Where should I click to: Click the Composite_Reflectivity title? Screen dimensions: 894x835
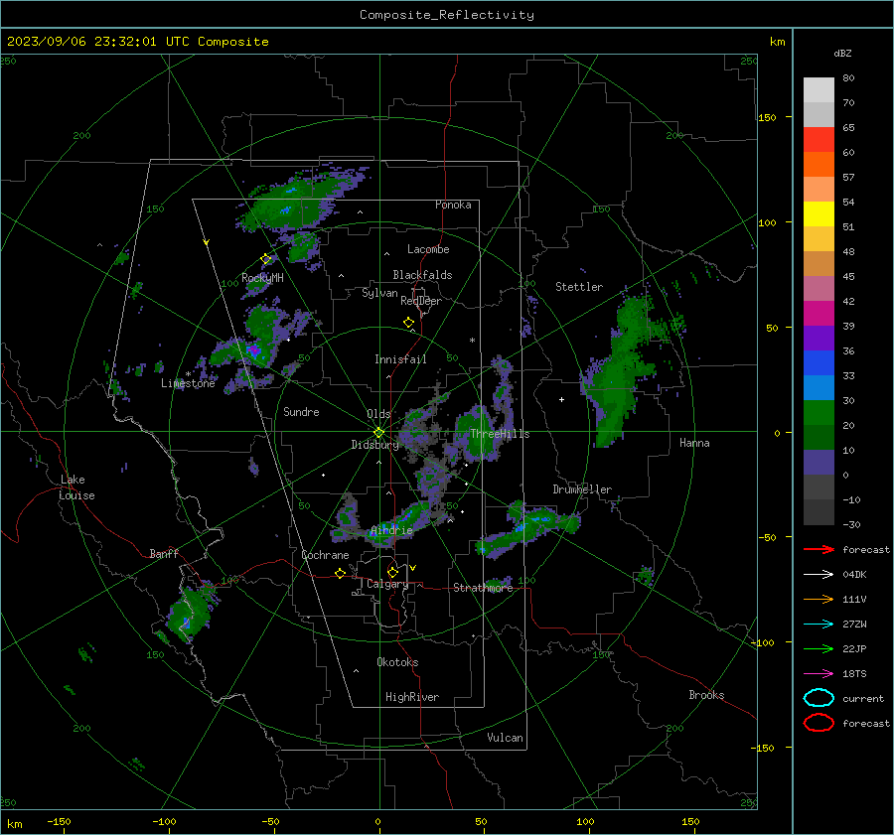click(x=447, y=15)
